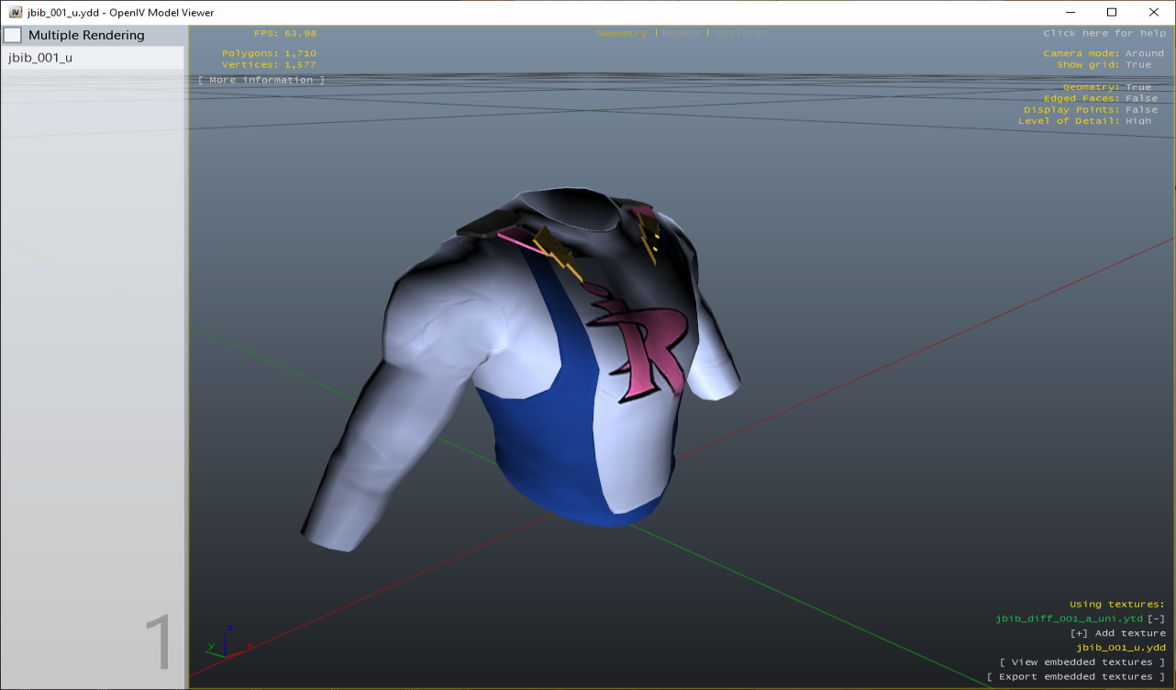Screen dimensions: 1176x690
Task: Change the Camera mode Around setting
Action: (x=1144, y=53)
